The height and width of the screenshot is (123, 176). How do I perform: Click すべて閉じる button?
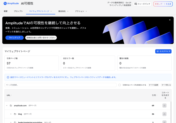(x=166, y=85)
